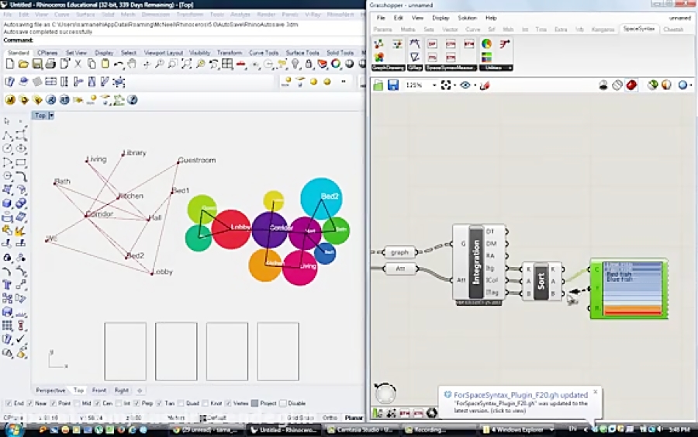Toggle the End osnap checkbox

[9, 404]
